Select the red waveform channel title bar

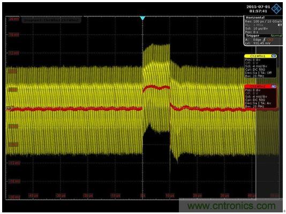pos(260,87)
